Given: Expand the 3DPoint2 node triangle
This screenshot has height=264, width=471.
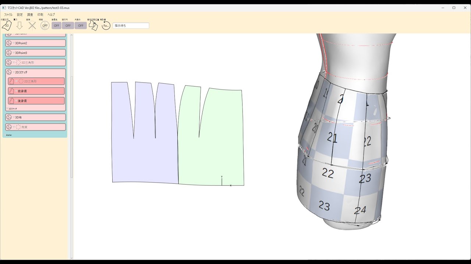Looking at the screenshot, I should click(14, 43).
